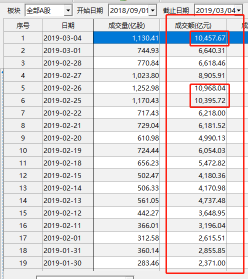This screenshot has width=248, height=279.
Task: Click the volume cell 1,252.98
Action: (126, 88)
